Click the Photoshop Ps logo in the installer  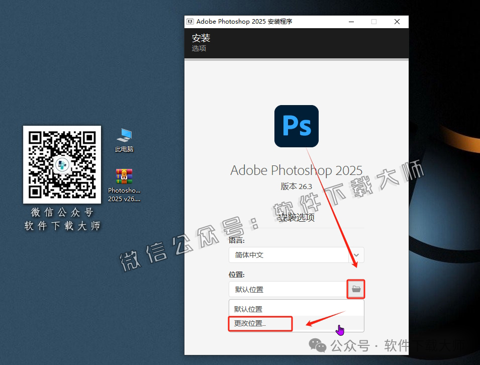pos(296,126)
